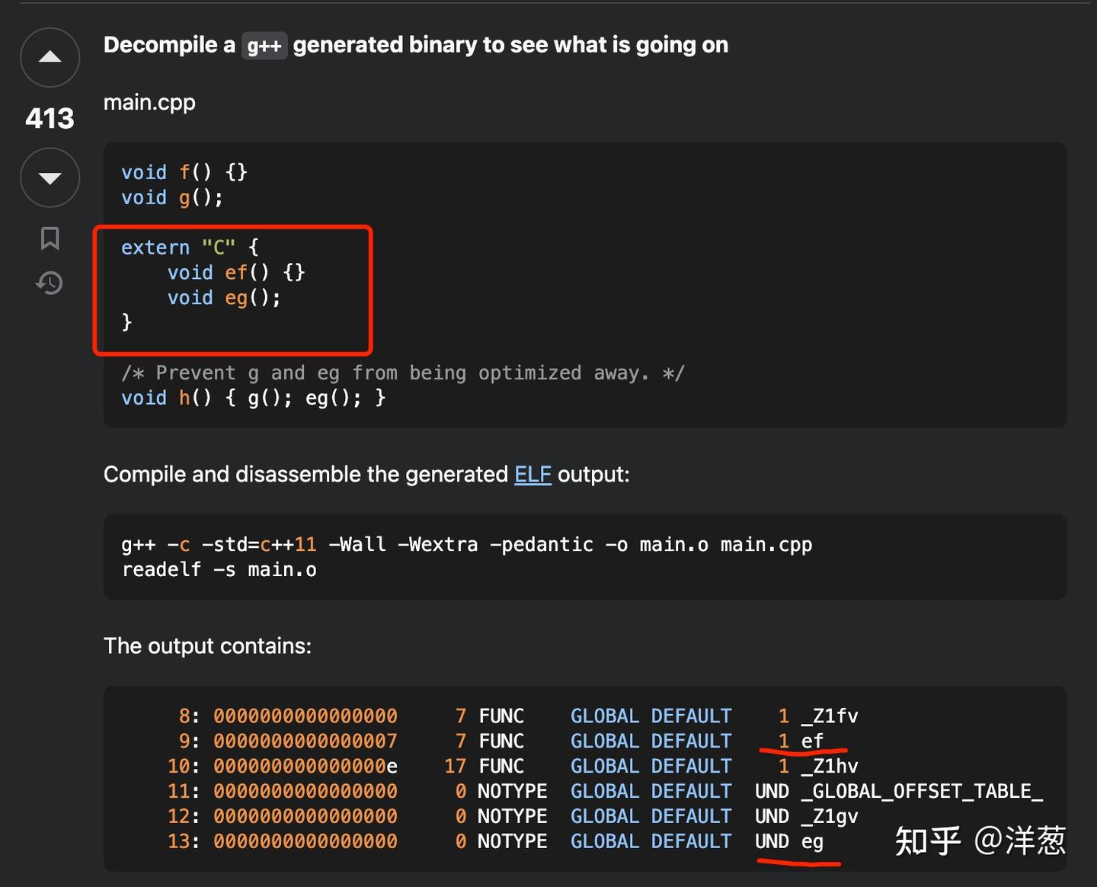The width and height of the screenshot is (1097, 887).
Task: Click the 'Prevent g and eg' comment line
Action: click(x=403, y=373)
